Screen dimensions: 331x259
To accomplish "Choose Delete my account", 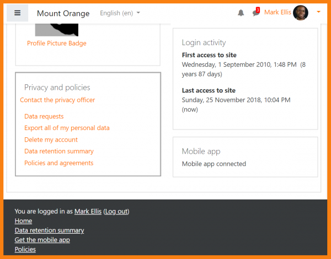I will (x=51, y=140).
